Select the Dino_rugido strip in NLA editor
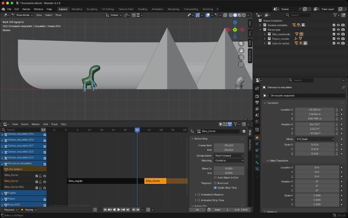This screenshot has height=218, width=348. point(102,181)
